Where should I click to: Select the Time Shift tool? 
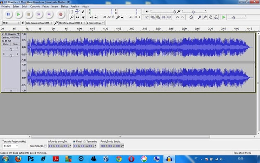click(x=77, y=17)
